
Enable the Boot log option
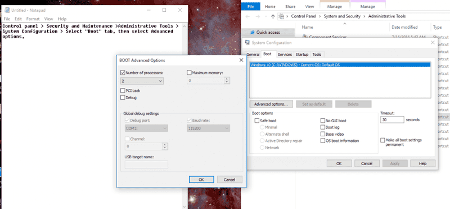(322, 127)
